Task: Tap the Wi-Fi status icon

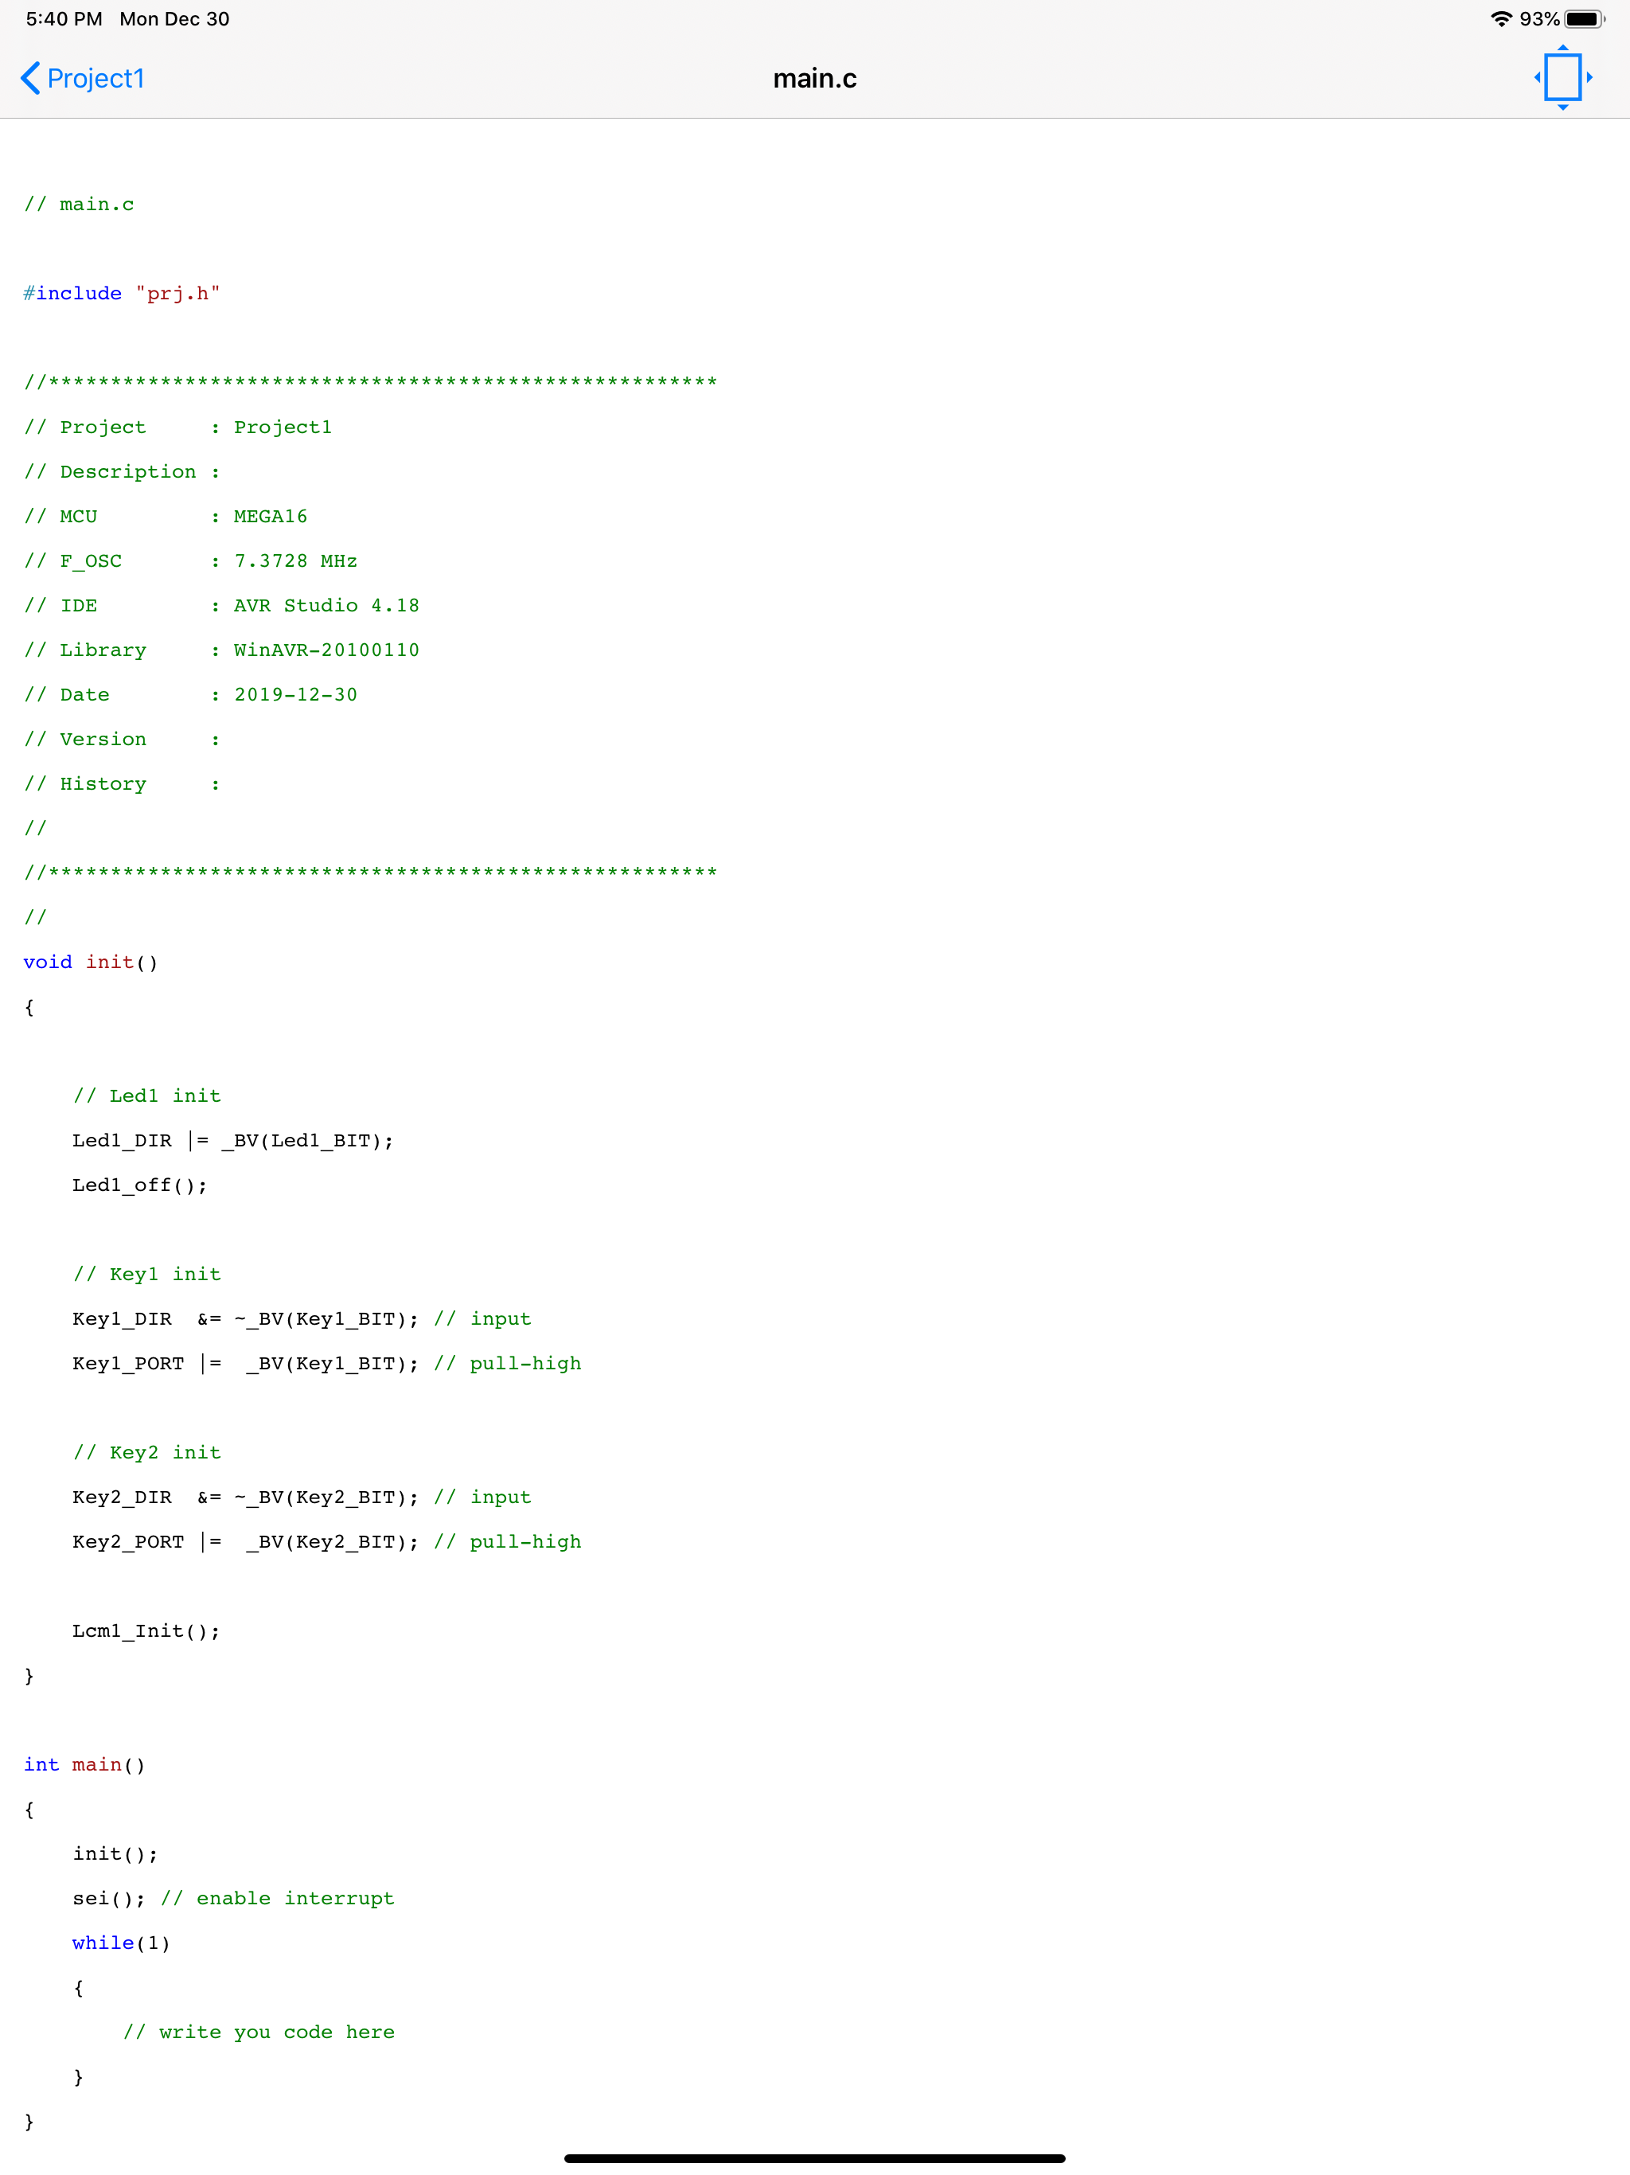Action: click(x=1500, y=18)
